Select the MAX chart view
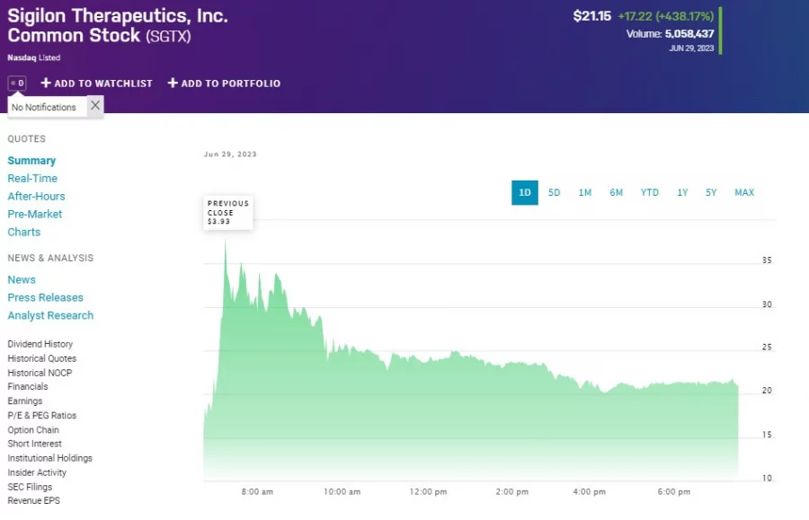This screenshot has width=809, height=520. tap(744, 192)
